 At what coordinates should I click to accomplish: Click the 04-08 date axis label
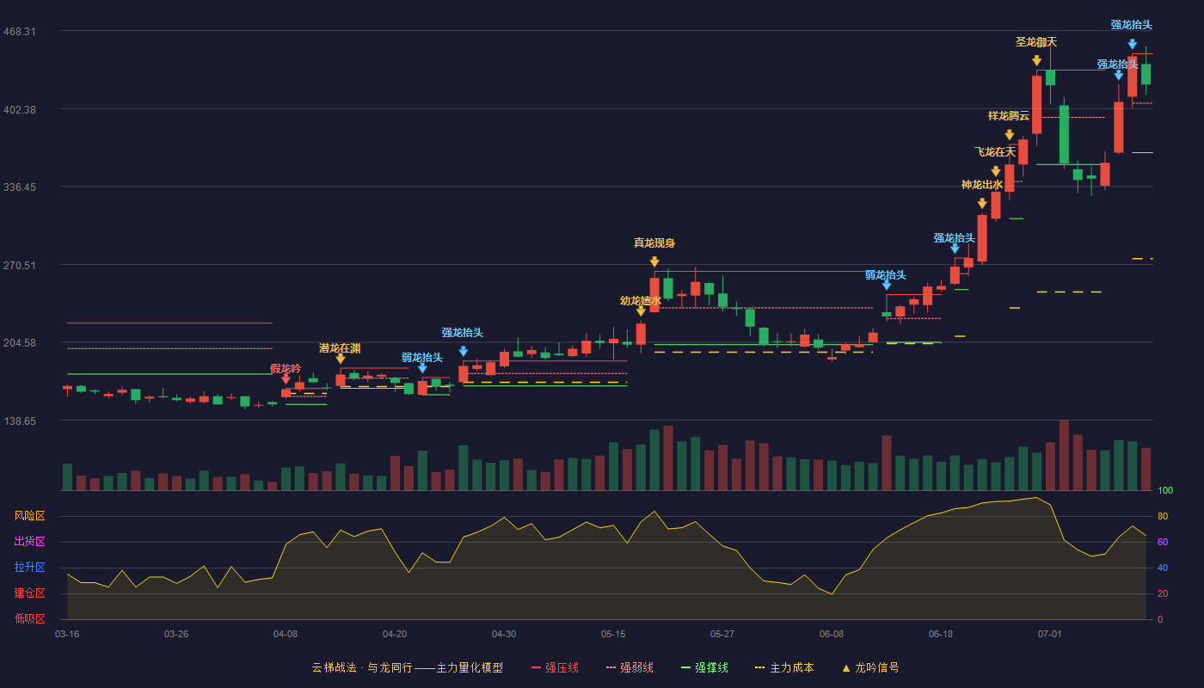(x=286, y=634)
